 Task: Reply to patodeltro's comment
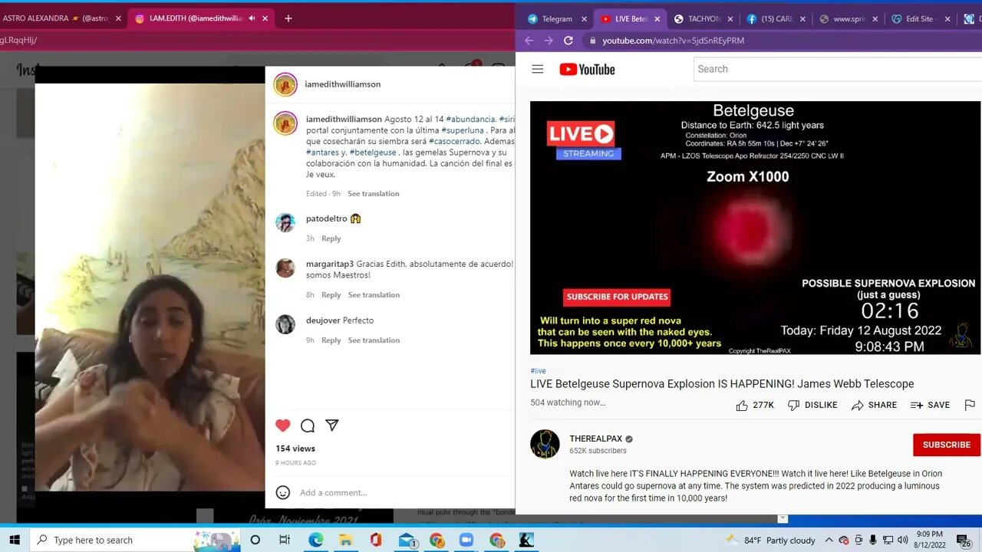[x=331, y=238]
